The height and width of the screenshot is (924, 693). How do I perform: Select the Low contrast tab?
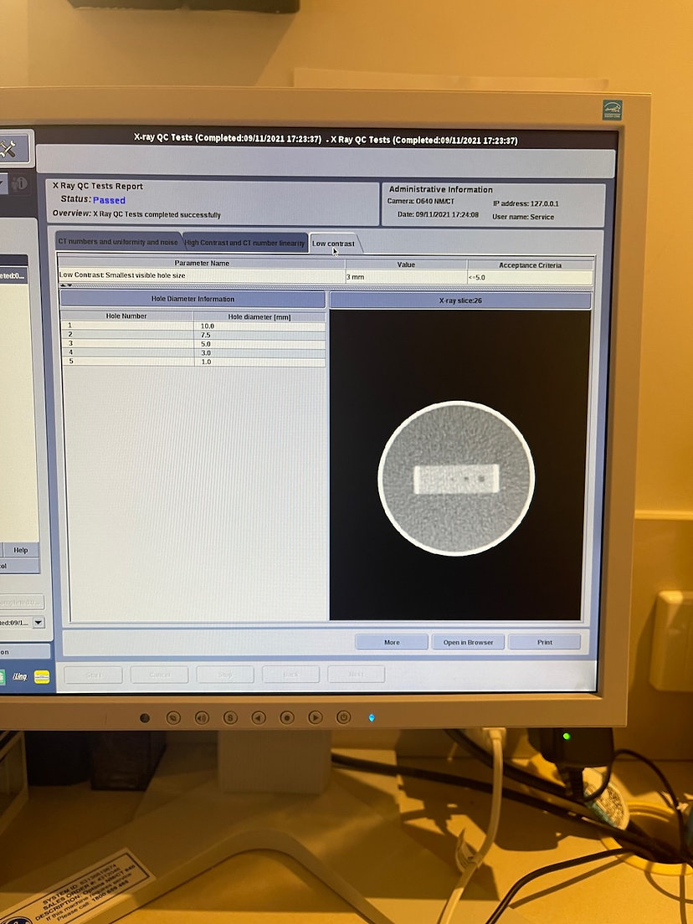point(333,244)
